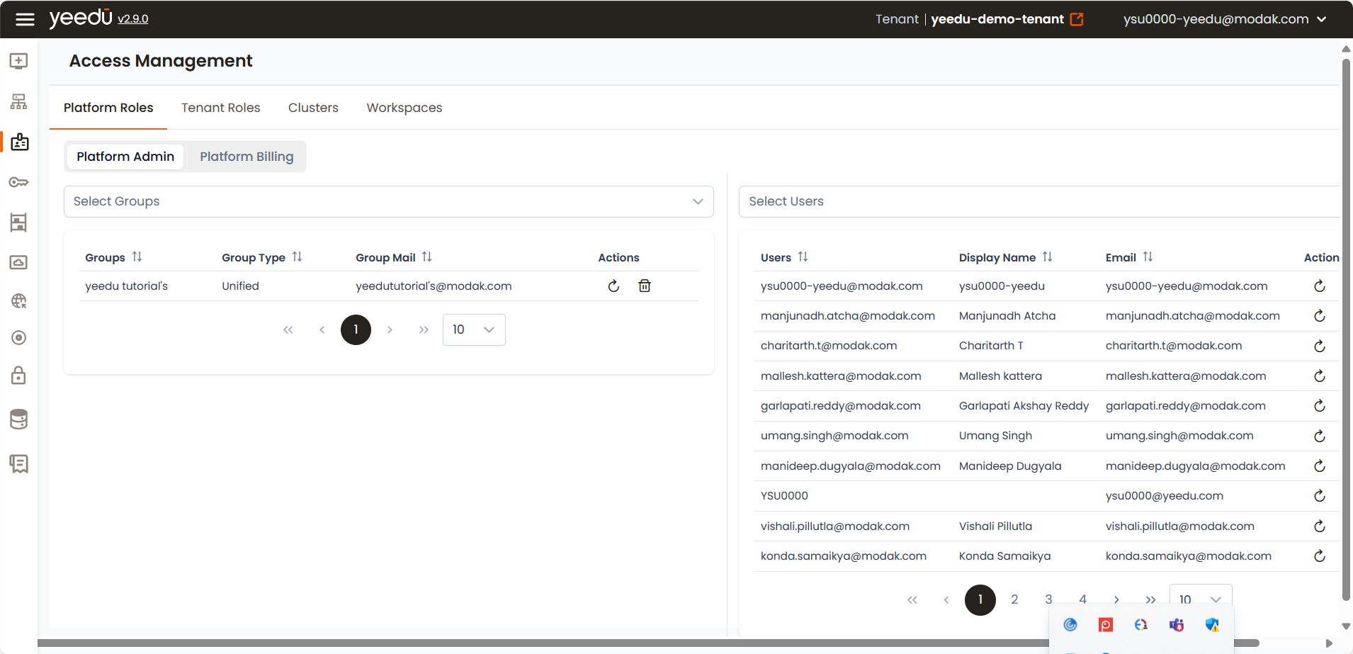
Task: Refresh the vishali.pillutla@modak.com user row
Action: pos(1320,526)
